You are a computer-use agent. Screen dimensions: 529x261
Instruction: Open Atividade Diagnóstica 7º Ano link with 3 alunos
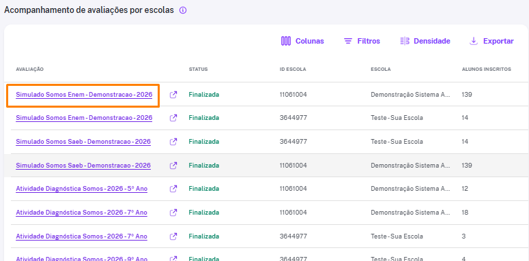[82, 236]
